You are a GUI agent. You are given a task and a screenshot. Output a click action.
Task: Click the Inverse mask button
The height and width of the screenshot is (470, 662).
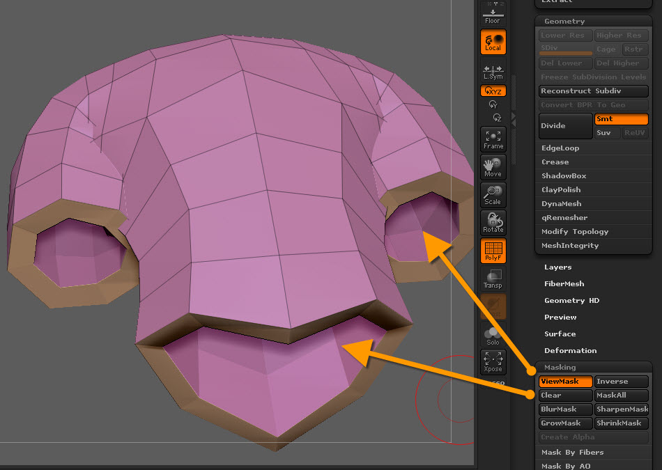pyautogui.click(x=622, y=382)
